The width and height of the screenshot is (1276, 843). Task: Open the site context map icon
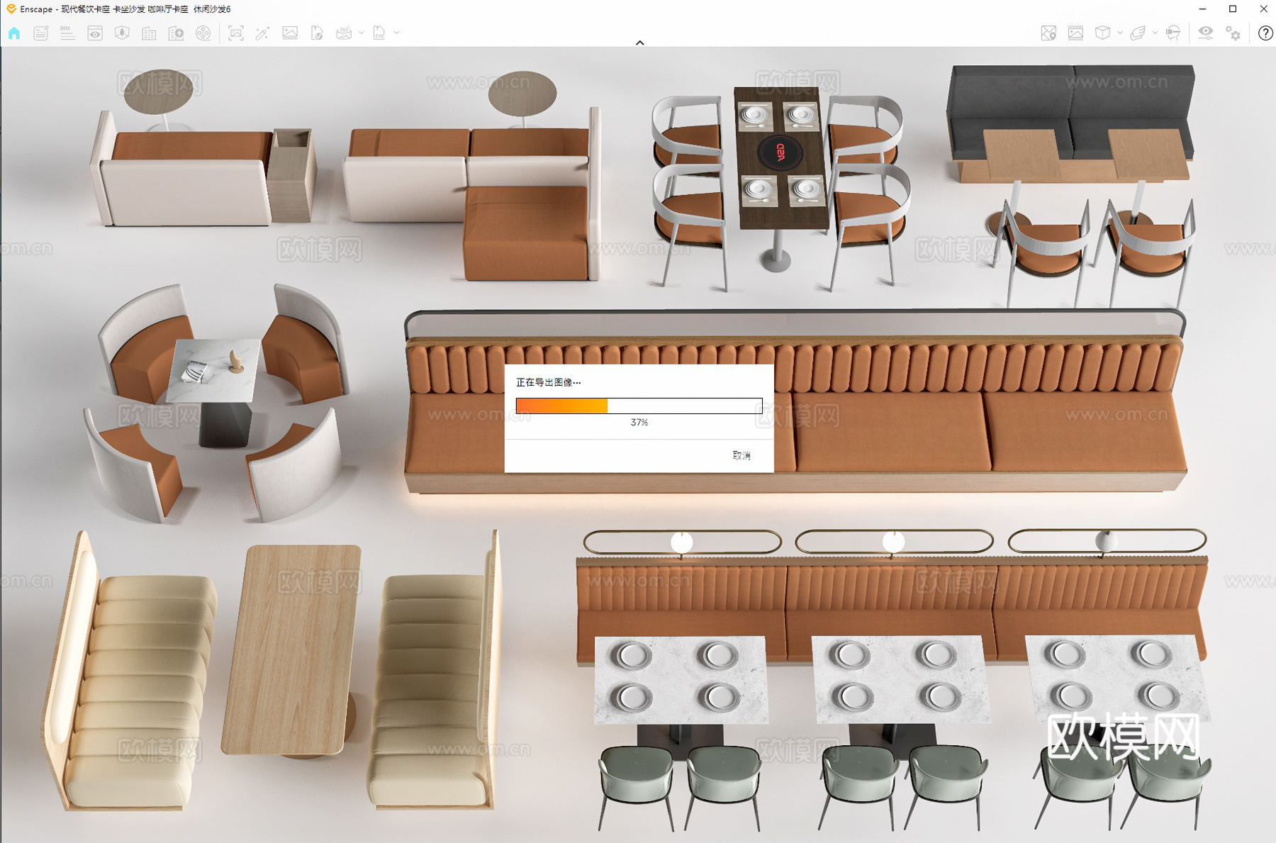[x=122, y=33]
